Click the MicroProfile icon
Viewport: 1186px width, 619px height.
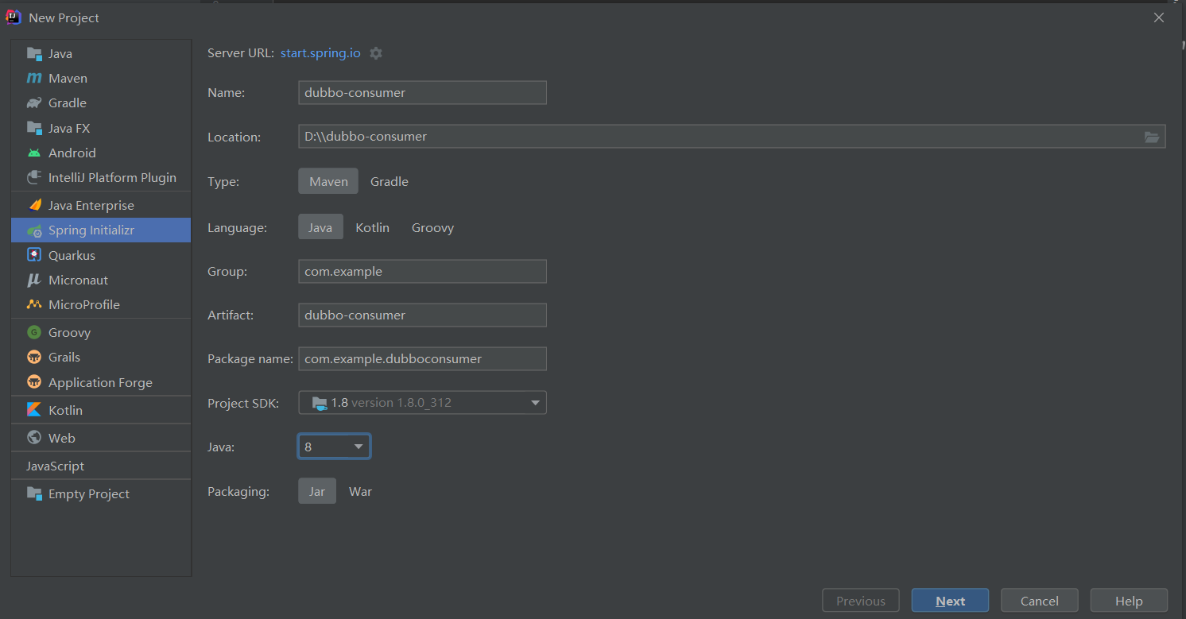coord(34,304)
